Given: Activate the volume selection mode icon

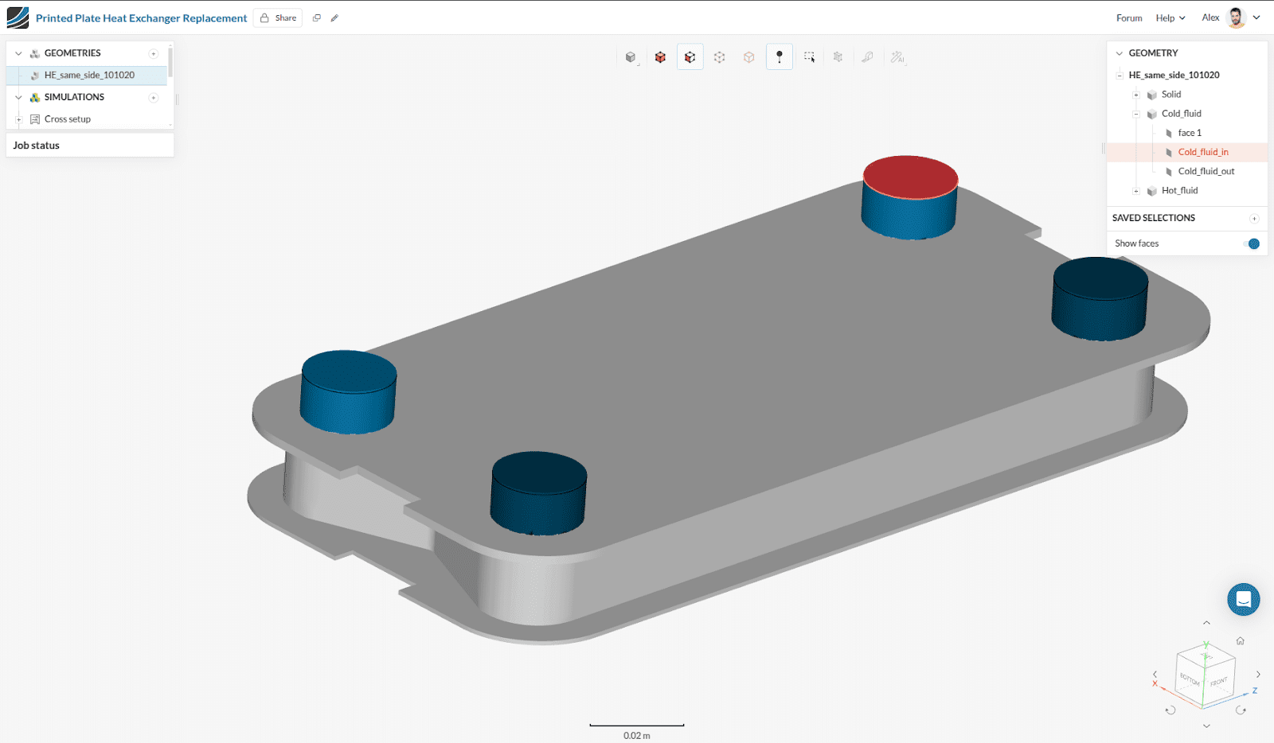Looking at the screenshot, I should pyautogui.click(x=660, y=57).
